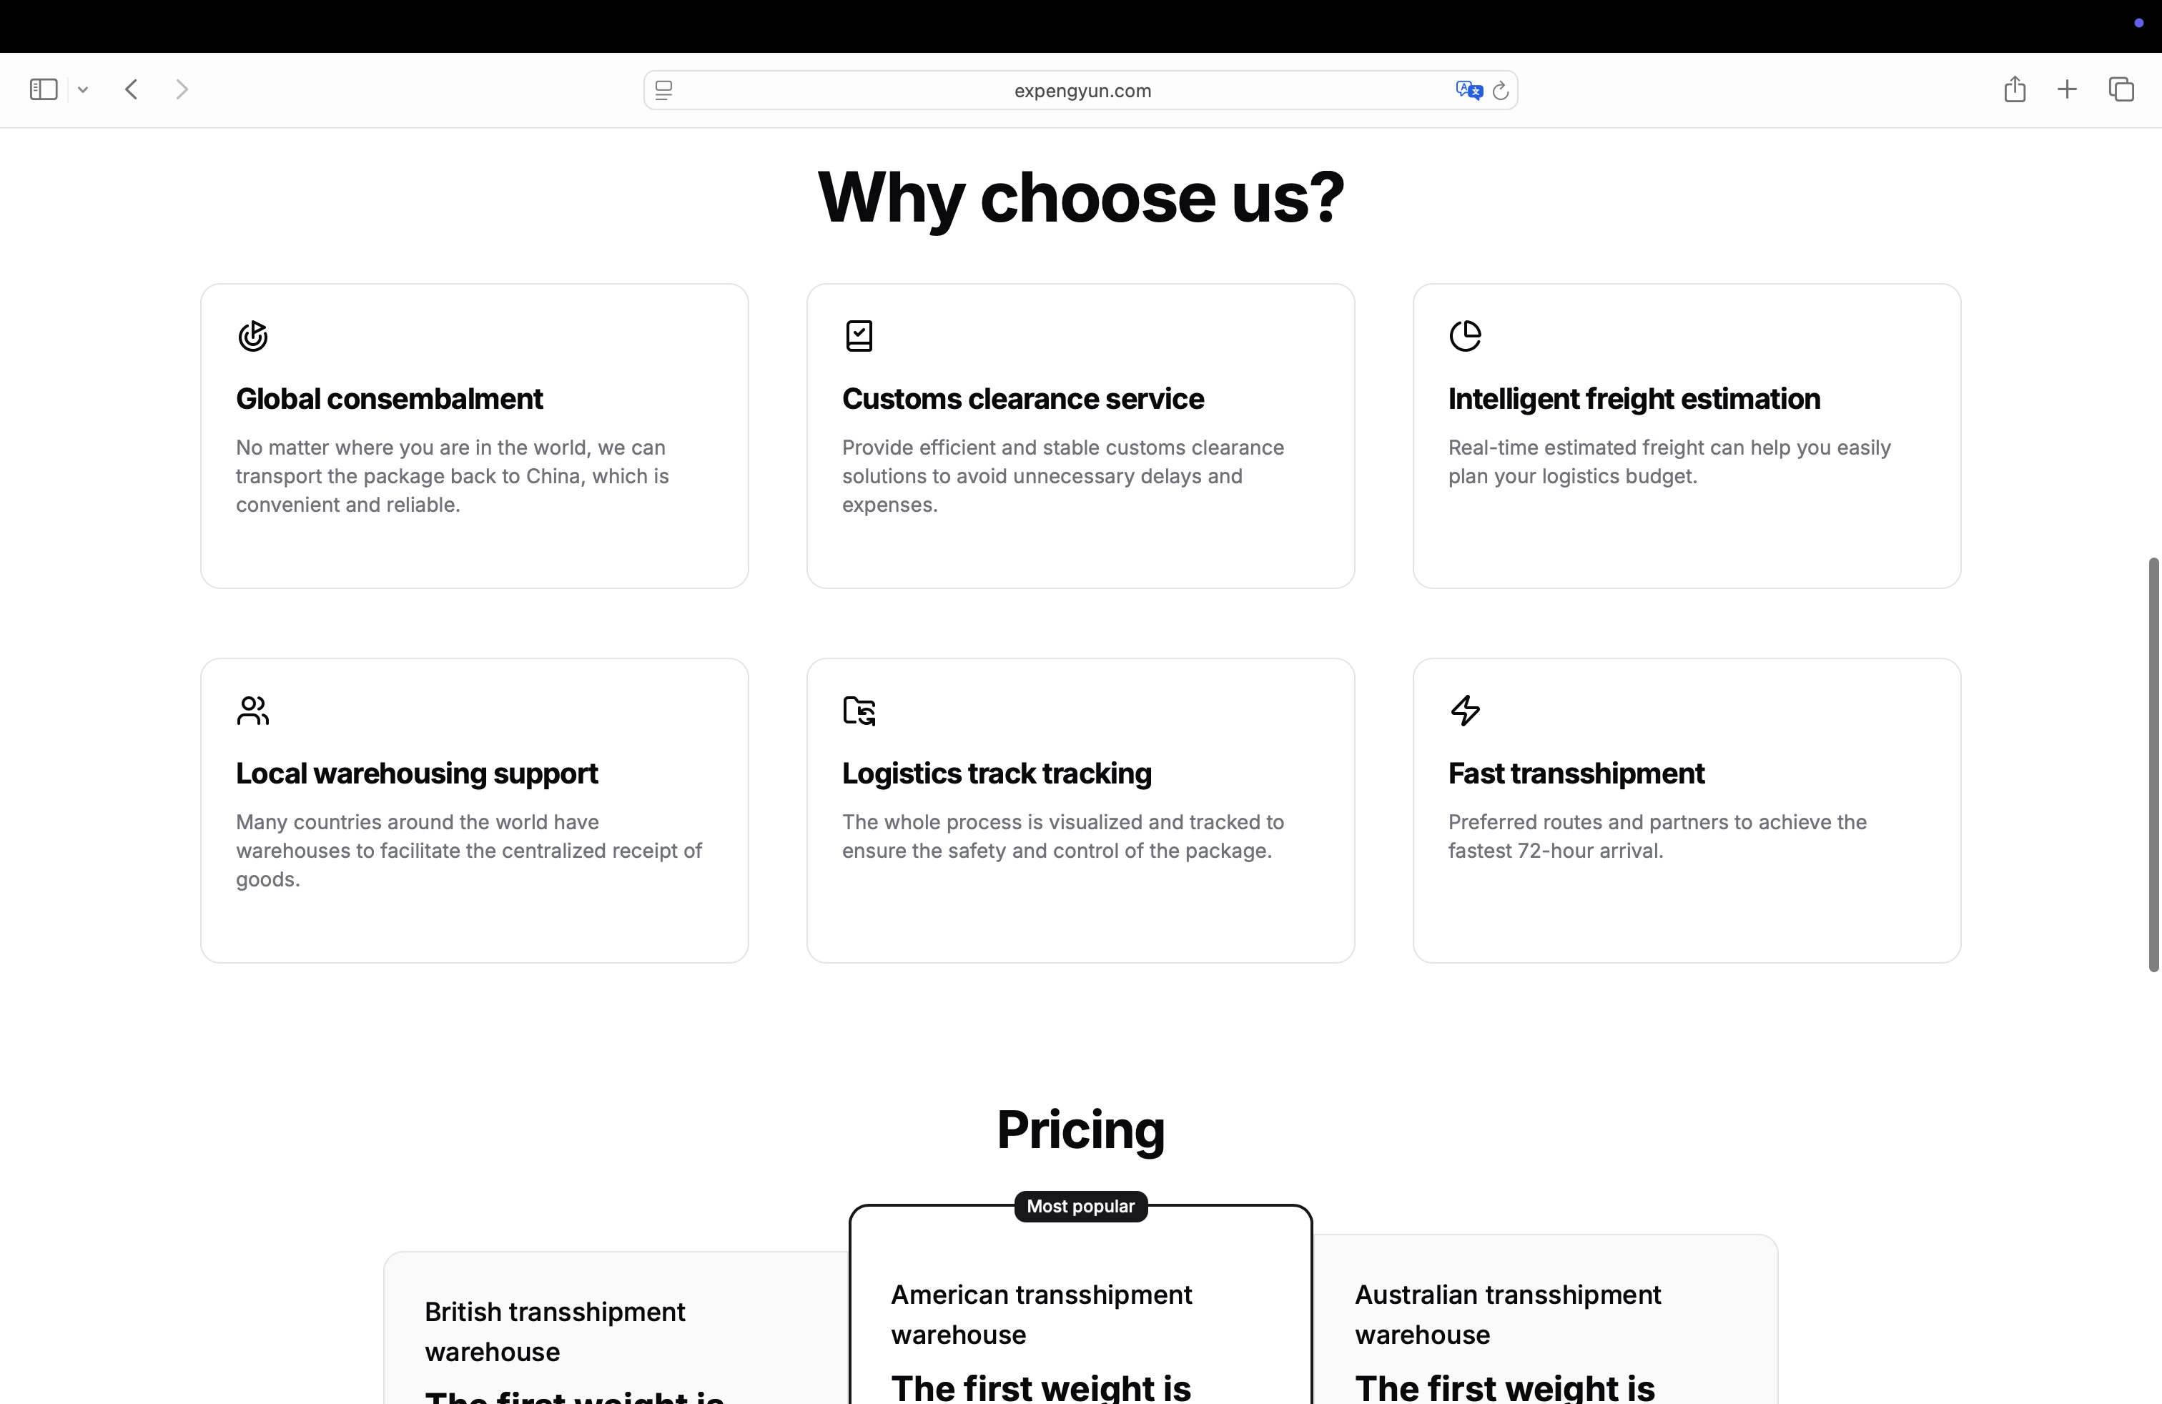Viewport: 2162px width, 1404px height.
Task: Toggle the Safari sidebar
Action: tap(44, 89)
